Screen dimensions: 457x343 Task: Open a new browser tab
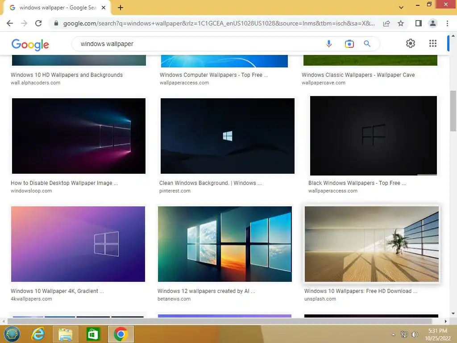click(120, 8)
